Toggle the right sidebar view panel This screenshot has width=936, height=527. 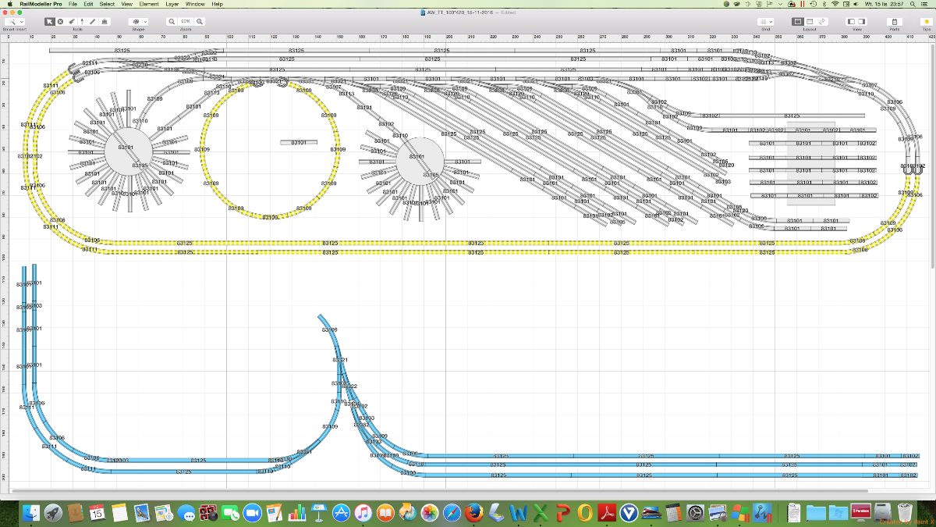pyautogui.click(x=862, y=22)
